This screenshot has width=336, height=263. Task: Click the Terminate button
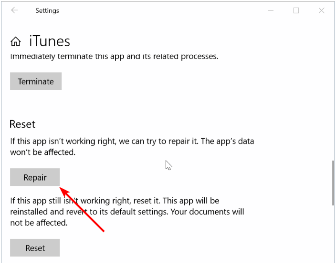(36, 81)
